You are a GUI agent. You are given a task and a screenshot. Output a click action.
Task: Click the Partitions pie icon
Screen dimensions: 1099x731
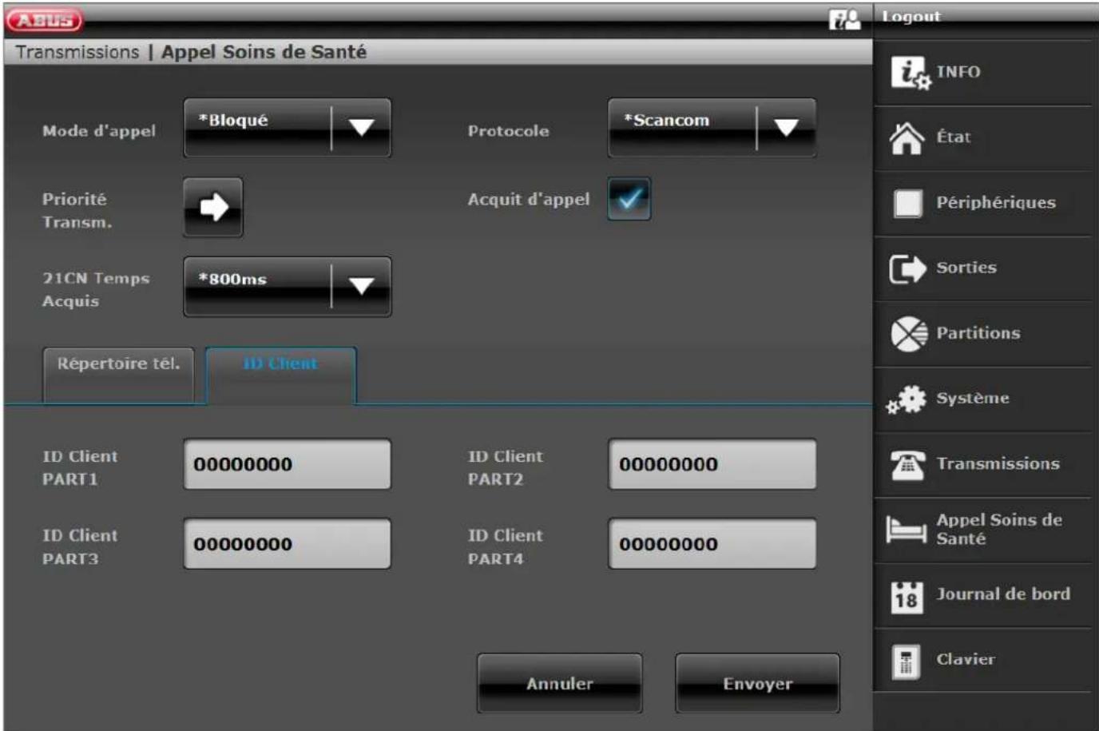coord(908,334)
